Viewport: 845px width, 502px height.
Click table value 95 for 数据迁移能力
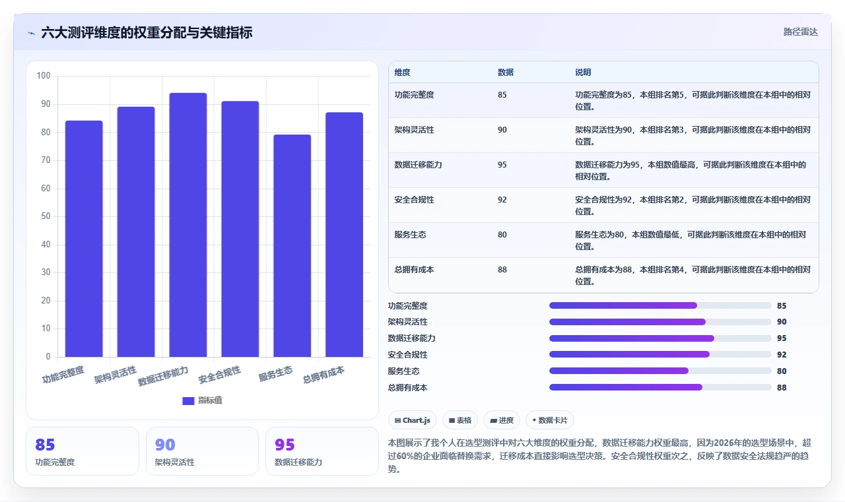tap(502, 165)
